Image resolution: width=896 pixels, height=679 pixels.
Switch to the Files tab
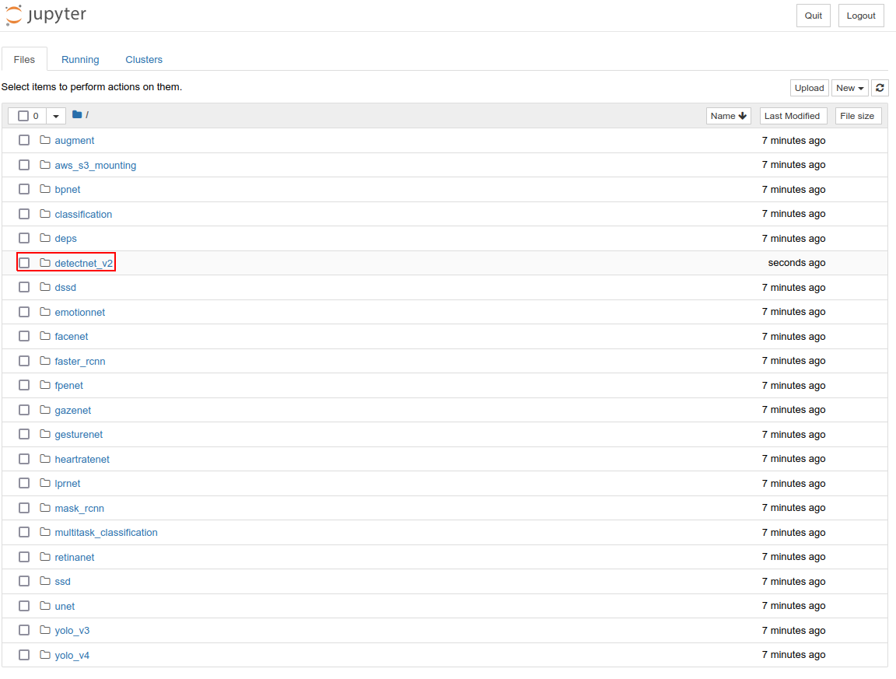(x=25, y=59)
